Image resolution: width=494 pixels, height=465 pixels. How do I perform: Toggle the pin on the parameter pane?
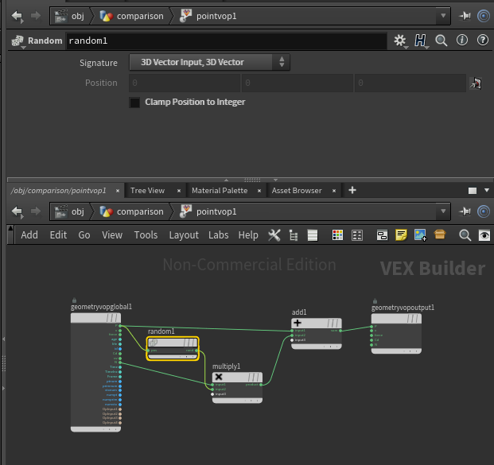pos(465,16)
